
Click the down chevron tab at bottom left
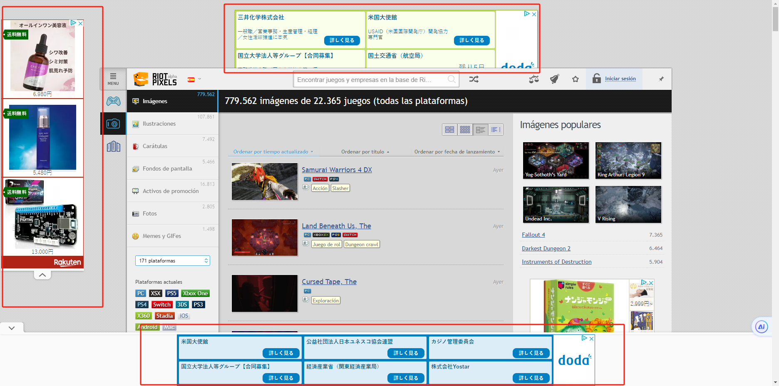coord(12,328)
